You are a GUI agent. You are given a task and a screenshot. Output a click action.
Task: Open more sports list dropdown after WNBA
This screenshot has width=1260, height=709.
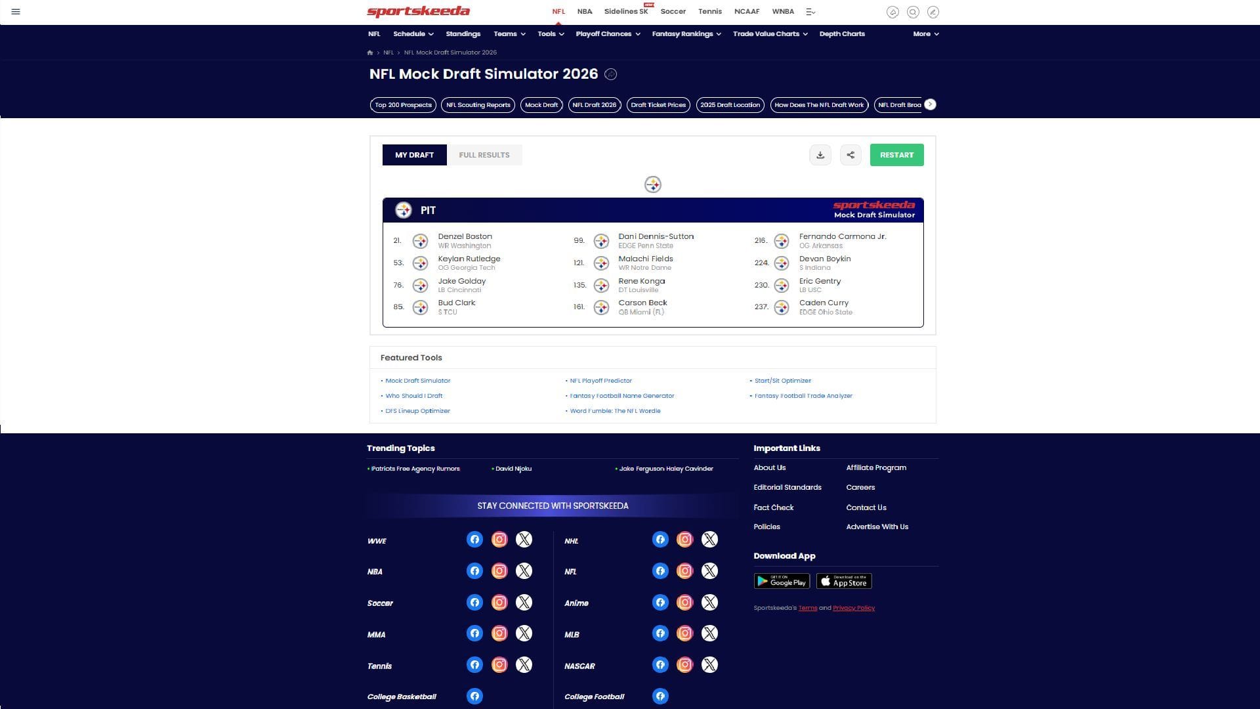point(810,12)
